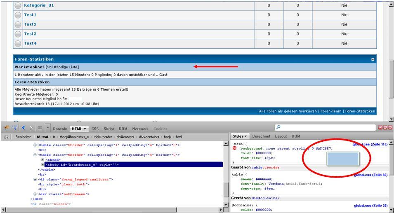Image resolution: width=394 pixels, height=213 pixels.
Task: Select div#content in the breadcrumb
Action: (x=125, y=137)
